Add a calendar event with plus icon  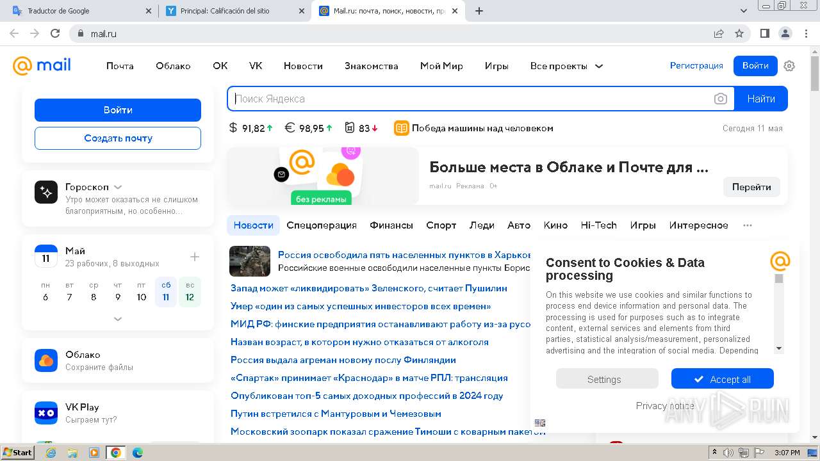[x=195, y=257]
